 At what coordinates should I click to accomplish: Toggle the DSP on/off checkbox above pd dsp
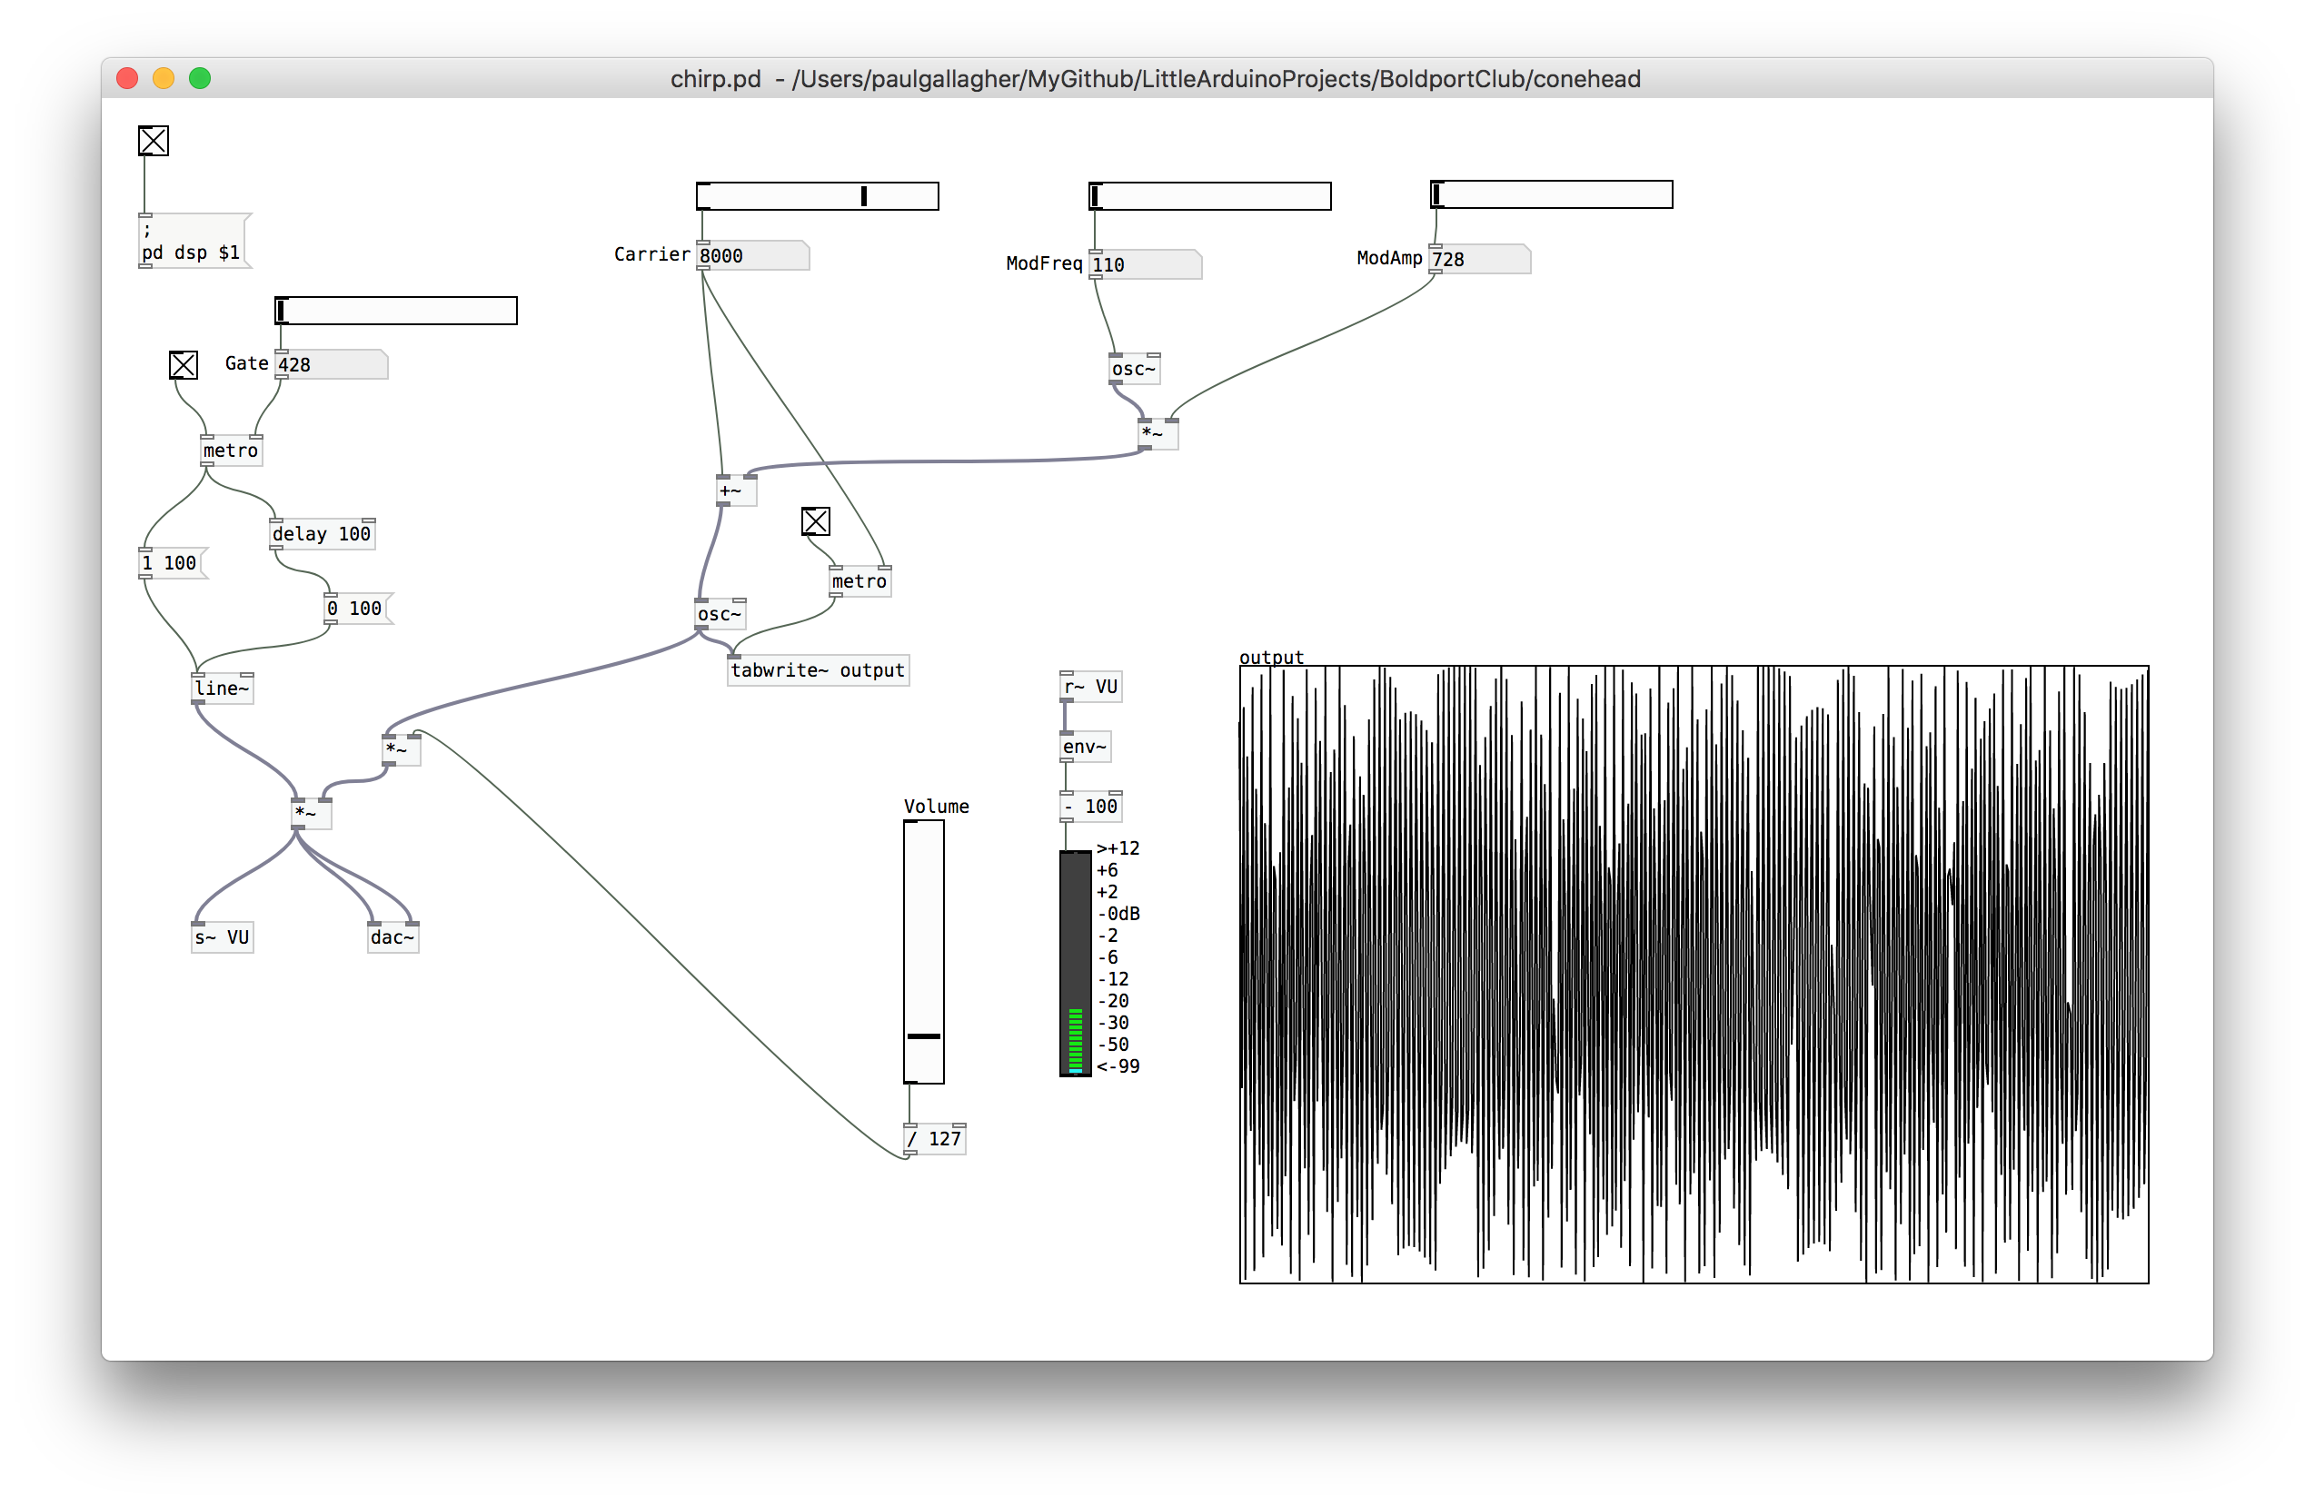(153, 141)
